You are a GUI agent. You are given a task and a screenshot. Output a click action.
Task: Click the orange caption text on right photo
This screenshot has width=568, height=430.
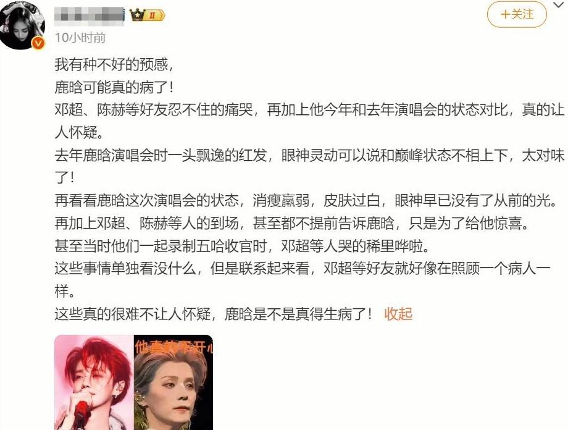click(173, 347)
